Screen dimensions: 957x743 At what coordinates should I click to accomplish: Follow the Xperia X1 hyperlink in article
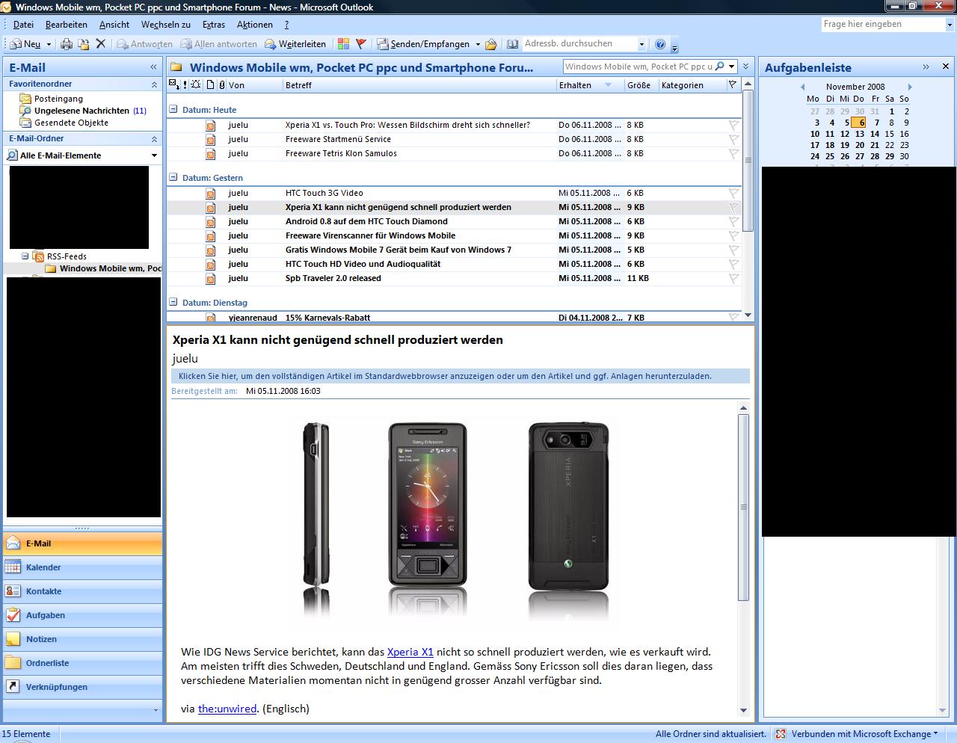[410, 652]
